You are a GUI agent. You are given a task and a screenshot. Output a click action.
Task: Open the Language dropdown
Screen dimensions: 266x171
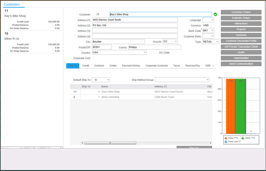[212, 20]
